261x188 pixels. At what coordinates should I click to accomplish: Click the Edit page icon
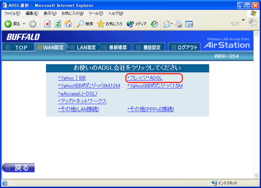click(189, 24)
